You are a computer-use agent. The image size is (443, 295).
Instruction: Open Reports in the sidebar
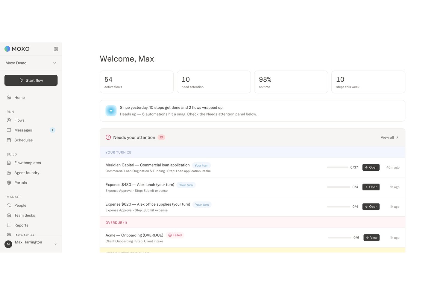click(31, 225)
